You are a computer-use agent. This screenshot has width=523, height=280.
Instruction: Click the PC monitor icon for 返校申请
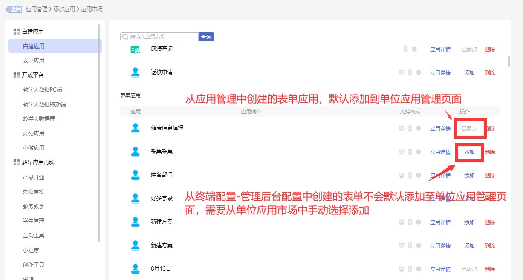click(402, 72)
